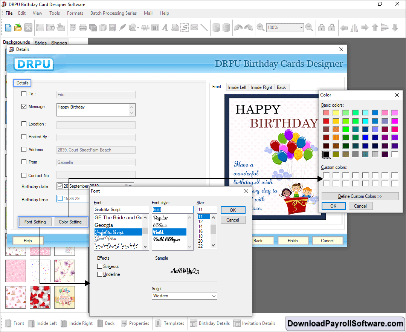Select the black basic color swatch
The height and width of the screenshot is (332, 406).
click(x=326, y=154)
